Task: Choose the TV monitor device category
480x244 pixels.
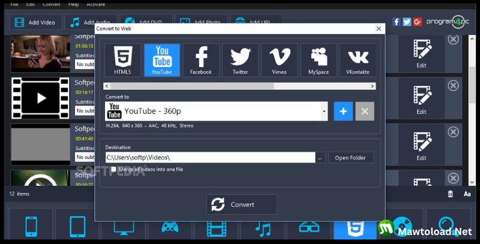Action: (124, 228)
